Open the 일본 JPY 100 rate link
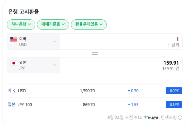Viewport: 196px width, 128px height. pos(20,104)
